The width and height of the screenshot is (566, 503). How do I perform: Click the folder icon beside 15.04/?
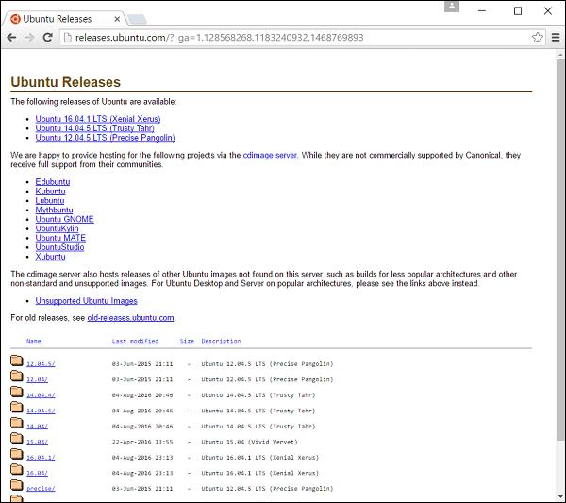tap(17, 439)
